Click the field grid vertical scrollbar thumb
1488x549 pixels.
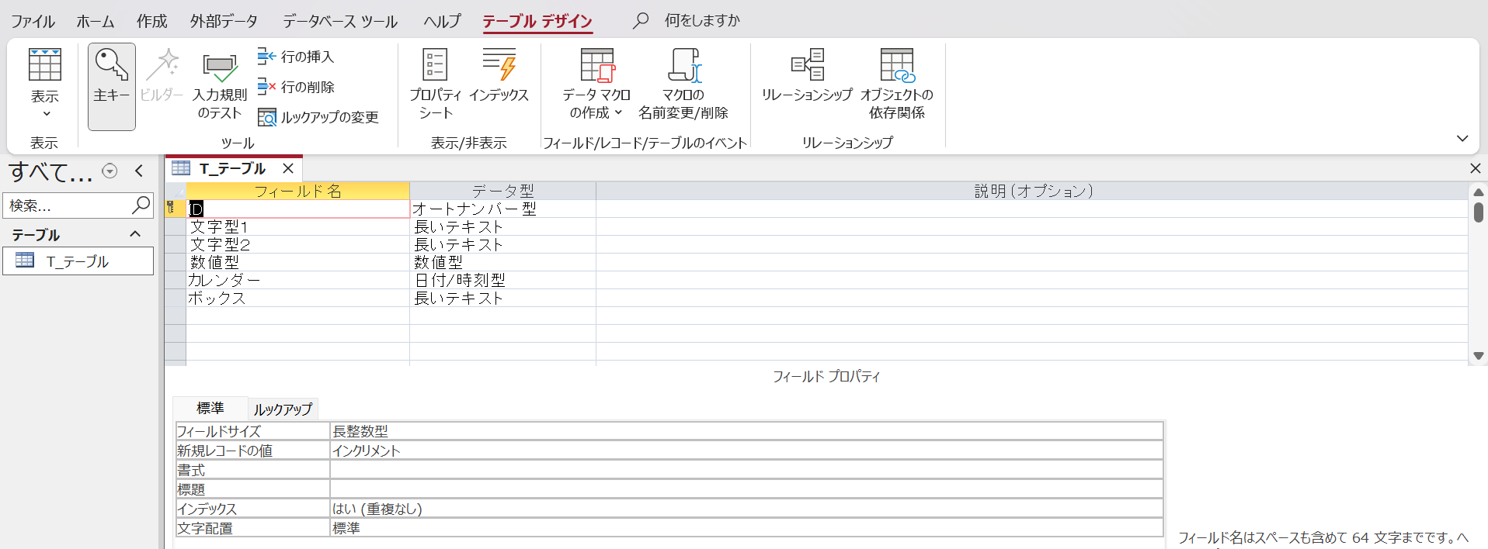pos(1479,212)
